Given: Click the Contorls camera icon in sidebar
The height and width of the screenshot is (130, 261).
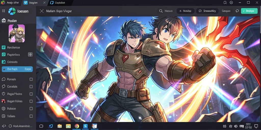Looking at the screenshot, I should tap(4, 62).
